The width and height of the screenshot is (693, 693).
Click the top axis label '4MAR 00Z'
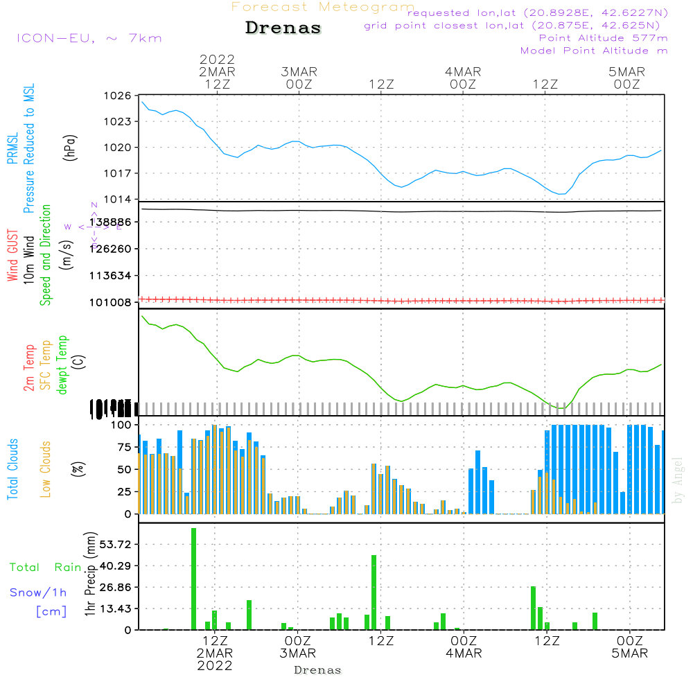coord(463,78)
